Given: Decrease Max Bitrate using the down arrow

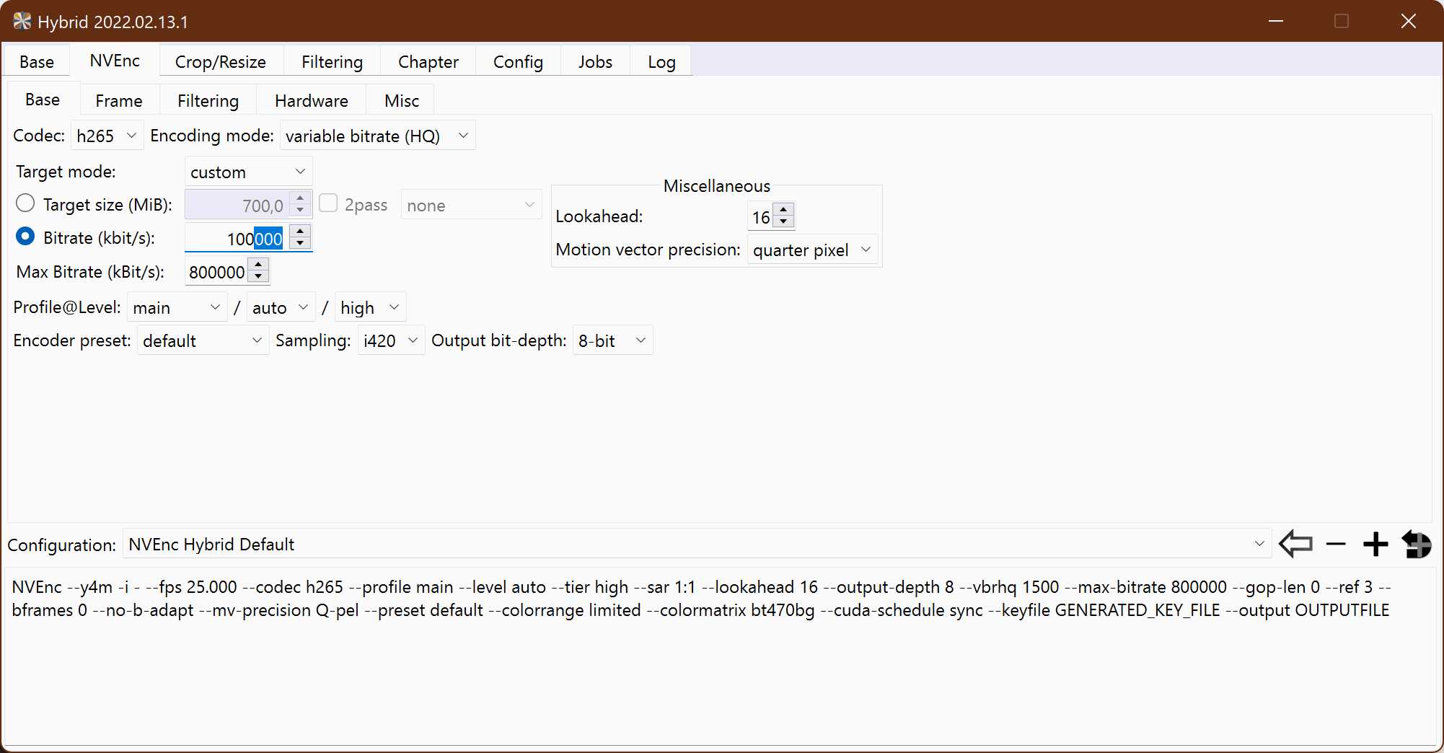Looking at the screenshot, I should pyautogui.click(x=258, y=278).
